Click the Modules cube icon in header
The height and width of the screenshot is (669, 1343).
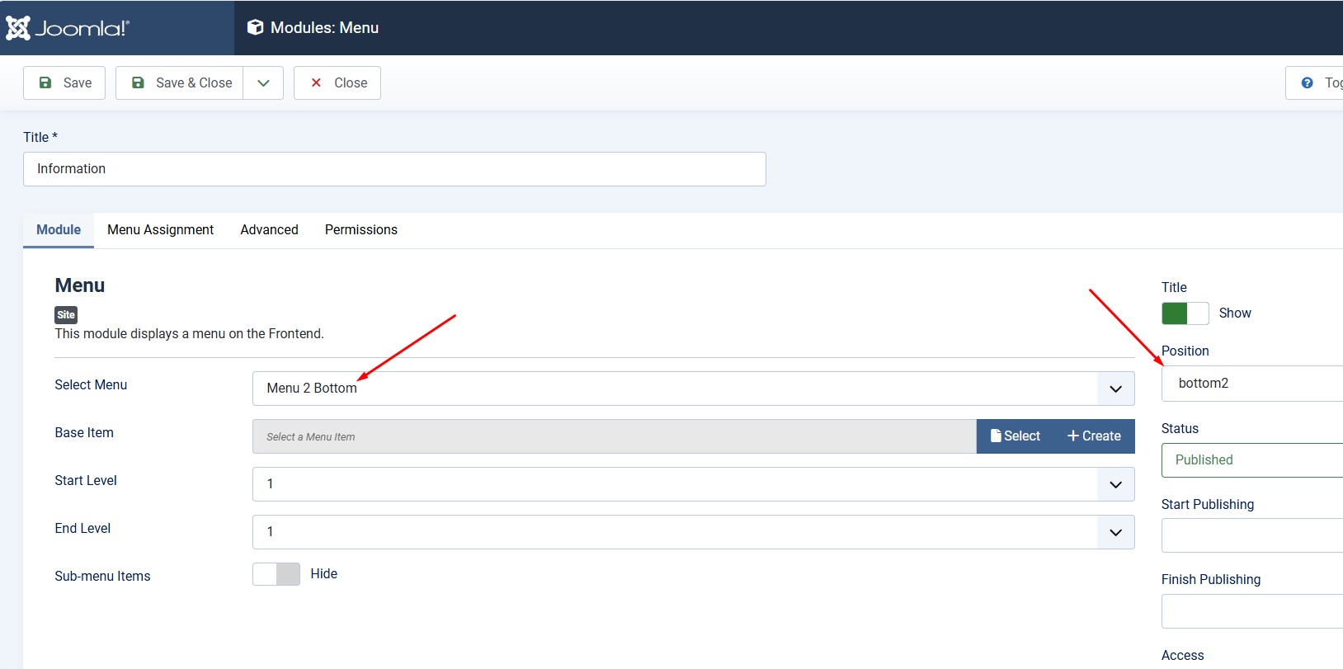(x=256, y=27)
